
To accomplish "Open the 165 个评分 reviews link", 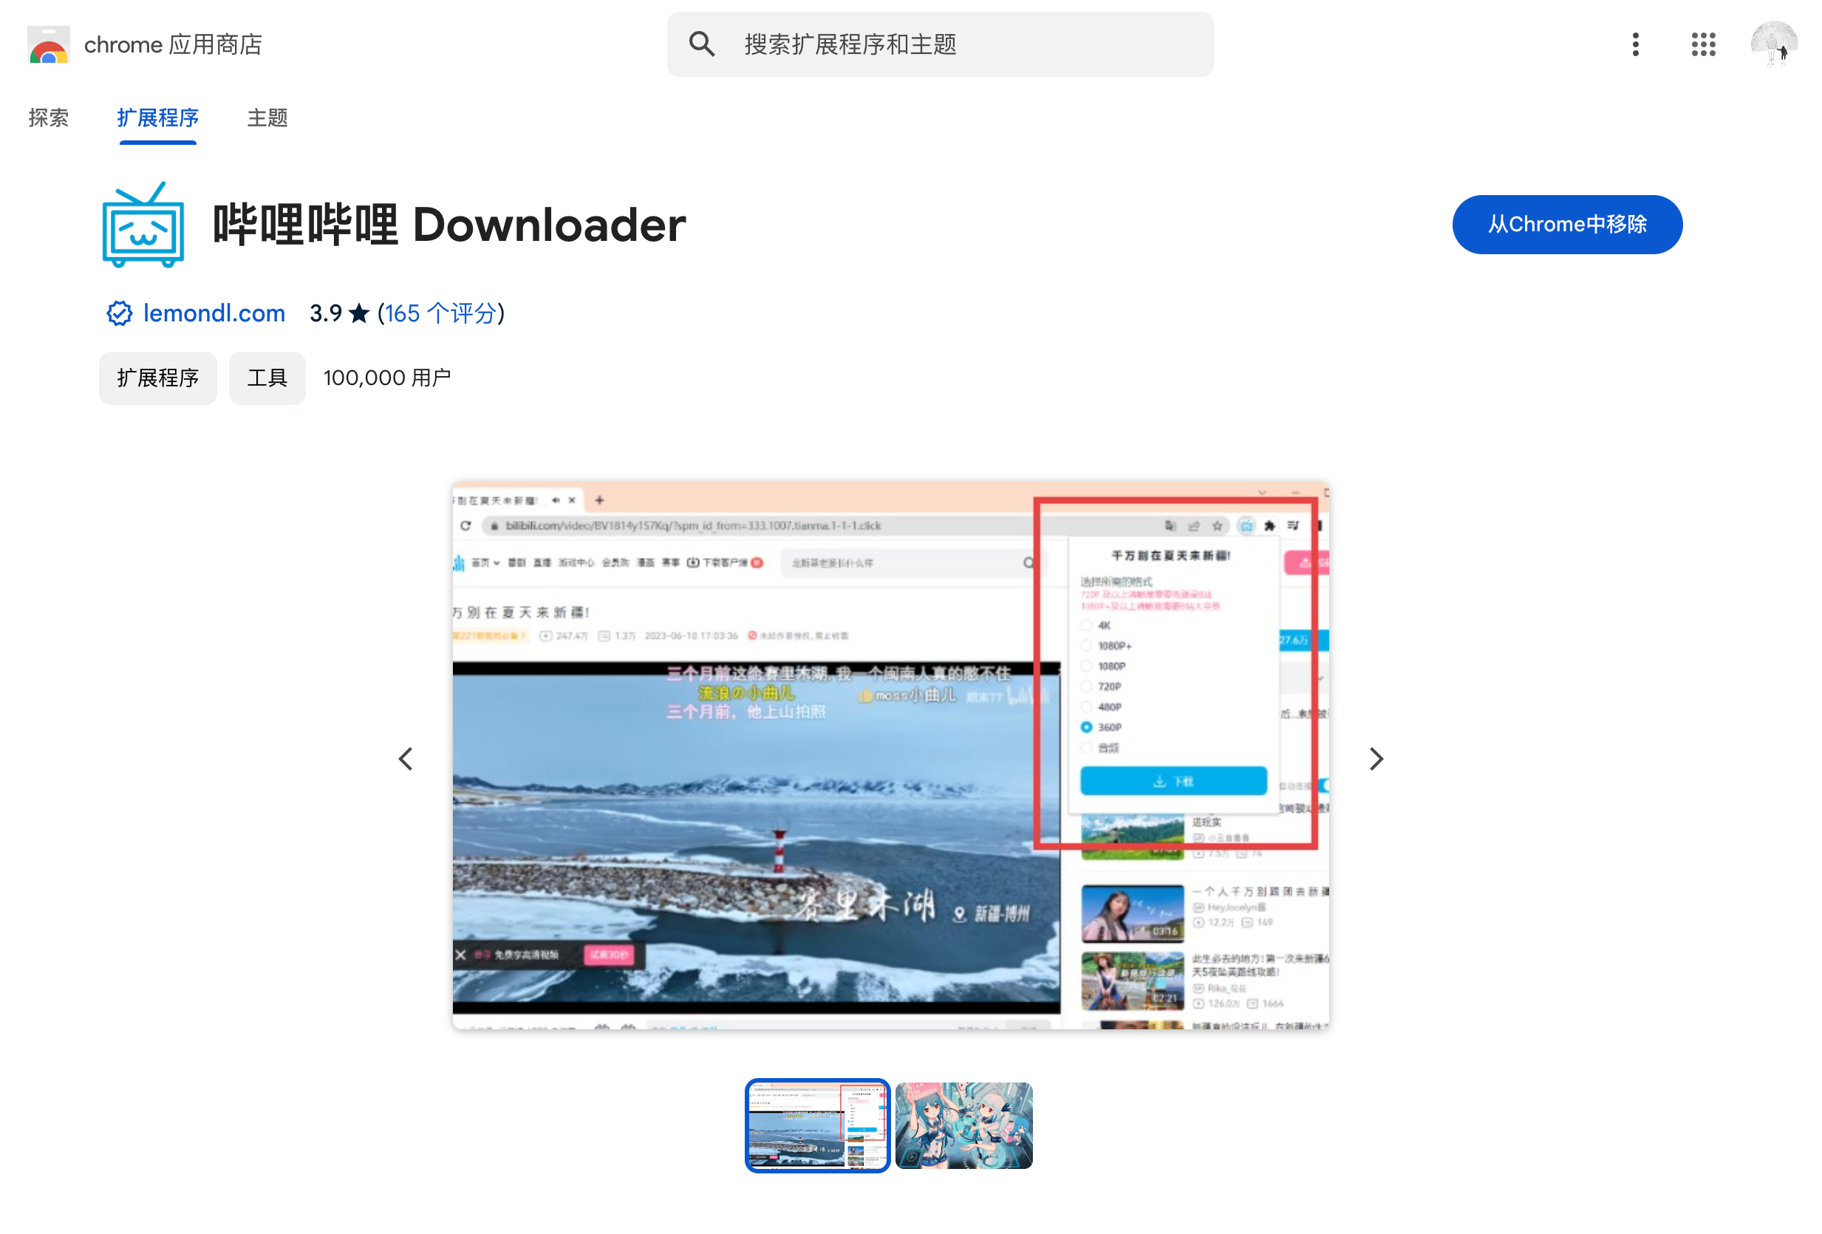I will click(440, 313).
